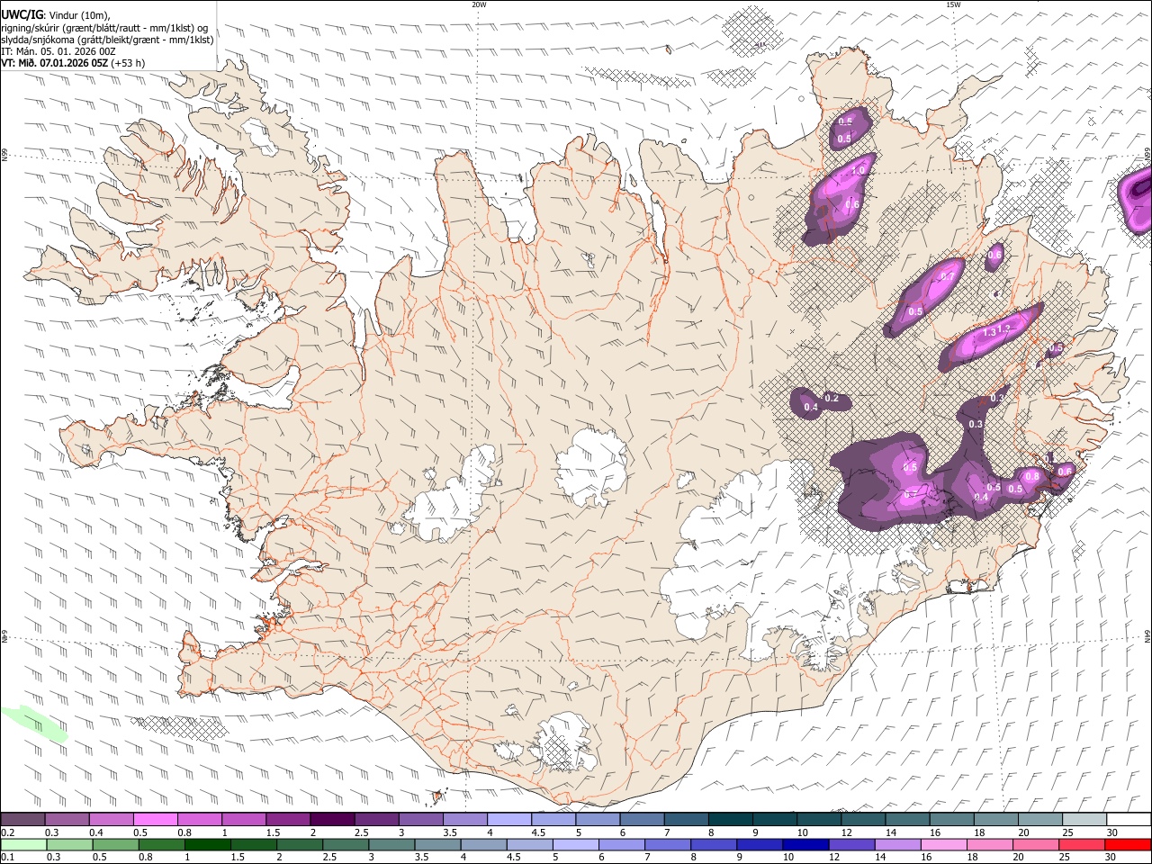Click the top-row legend swatch between 0.3 and 0.4
Viewport: 1152px width, 864px height.
click(67, 820)
